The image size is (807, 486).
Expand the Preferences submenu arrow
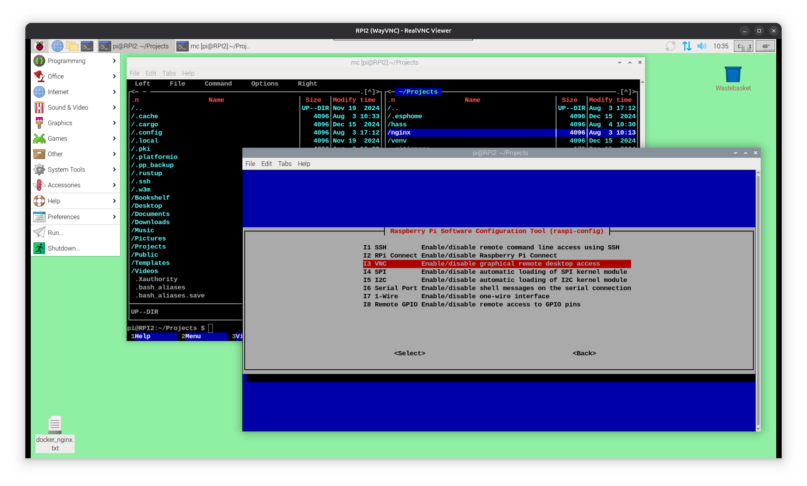tap(114, 217)
